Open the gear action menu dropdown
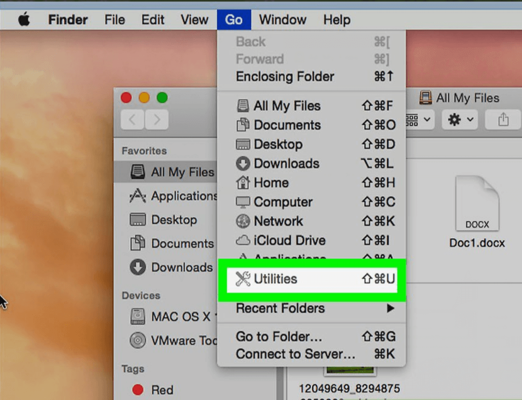 [459, 120]
